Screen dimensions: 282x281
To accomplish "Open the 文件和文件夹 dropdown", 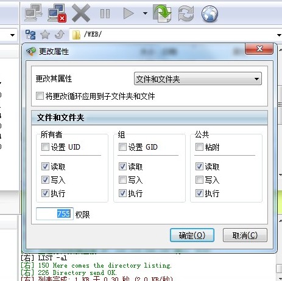I will [198, 78].
